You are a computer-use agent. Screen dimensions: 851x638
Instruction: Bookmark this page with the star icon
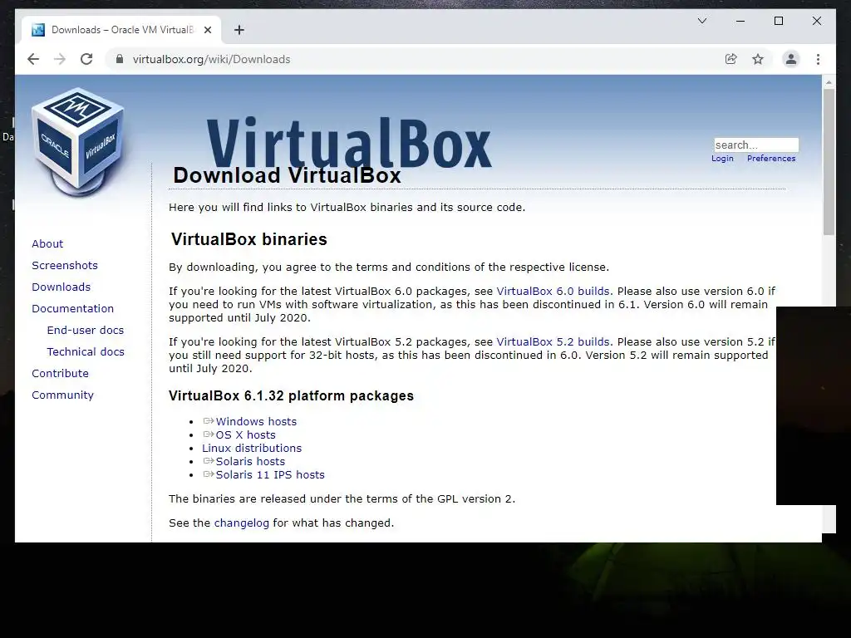tap(758, 59)
